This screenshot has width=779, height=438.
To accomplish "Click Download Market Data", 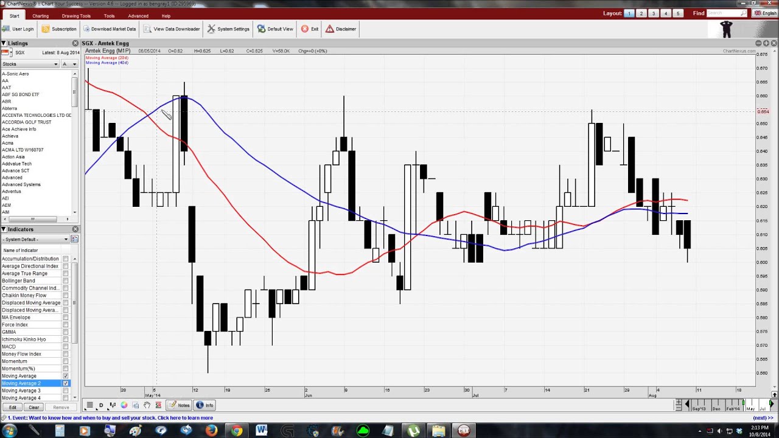I will tap(110, 29).
